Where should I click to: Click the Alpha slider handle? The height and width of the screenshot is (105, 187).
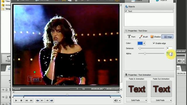coord(145,53)
